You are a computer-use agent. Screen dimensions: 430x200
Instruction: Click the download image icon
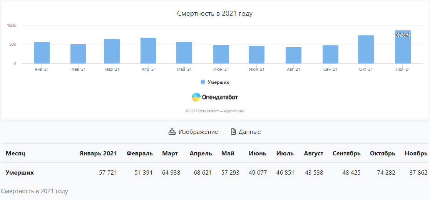tap(172, 132)
